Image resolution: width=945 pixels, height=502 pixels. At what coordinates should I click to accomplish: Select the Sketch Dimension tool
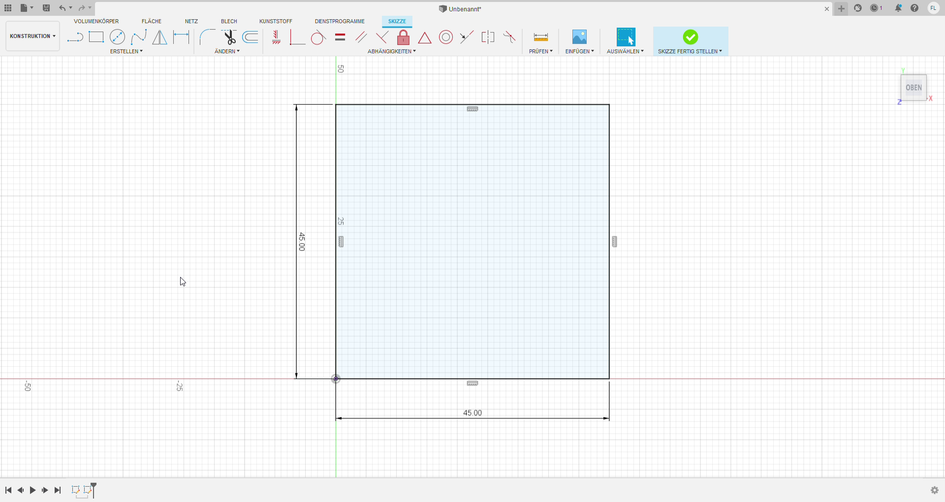(181, 37)
